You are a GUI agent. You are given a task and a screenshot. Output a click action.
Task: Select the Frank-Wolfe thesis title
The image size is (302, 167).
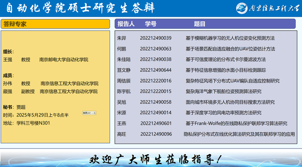pyautogui.click(x=236, y=123)
